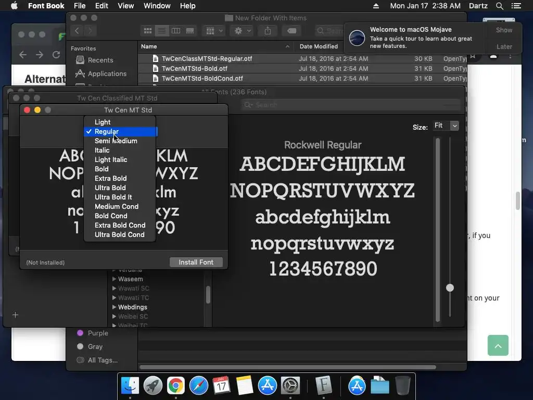The width and height of the screenshot is (533, 400).
Task: Expand the Waseem font family
Action: coord(114,279)
